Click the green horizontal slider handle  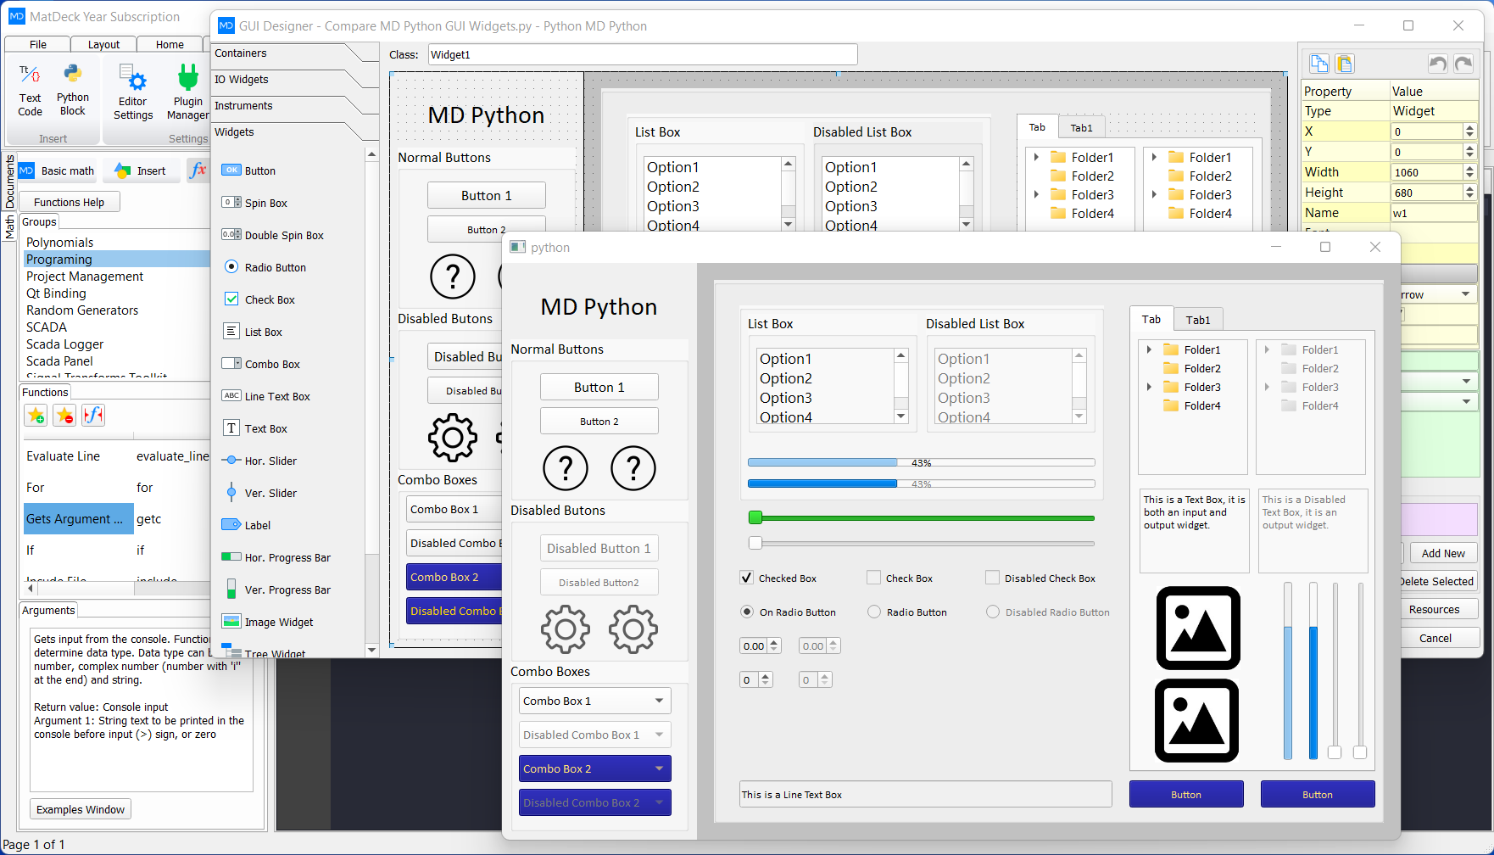click(755, 517)
